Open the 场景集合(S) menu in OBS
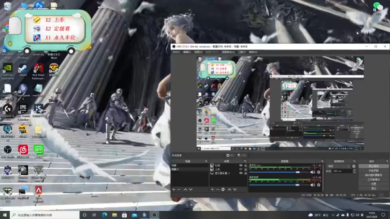Image resolution: width=390 pixels, height=219 pixels. point(228,52)
